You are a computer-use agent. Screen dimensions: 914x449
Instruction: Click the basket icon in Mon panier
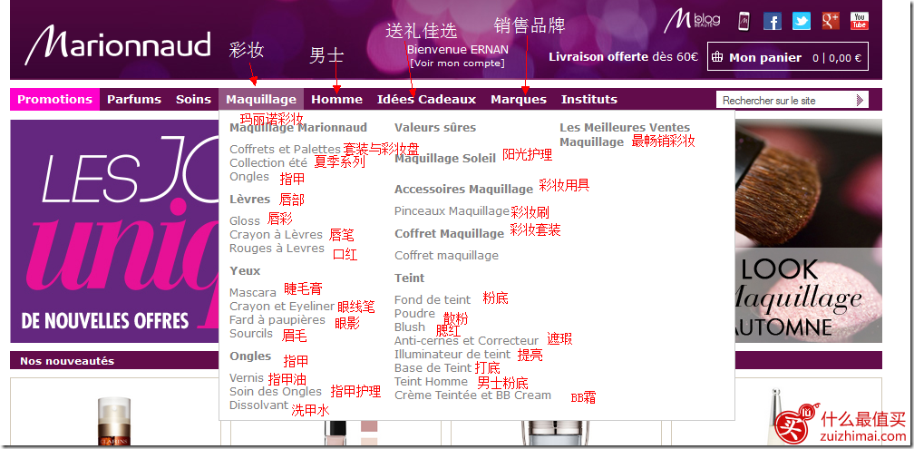click(x=717, y=57)
